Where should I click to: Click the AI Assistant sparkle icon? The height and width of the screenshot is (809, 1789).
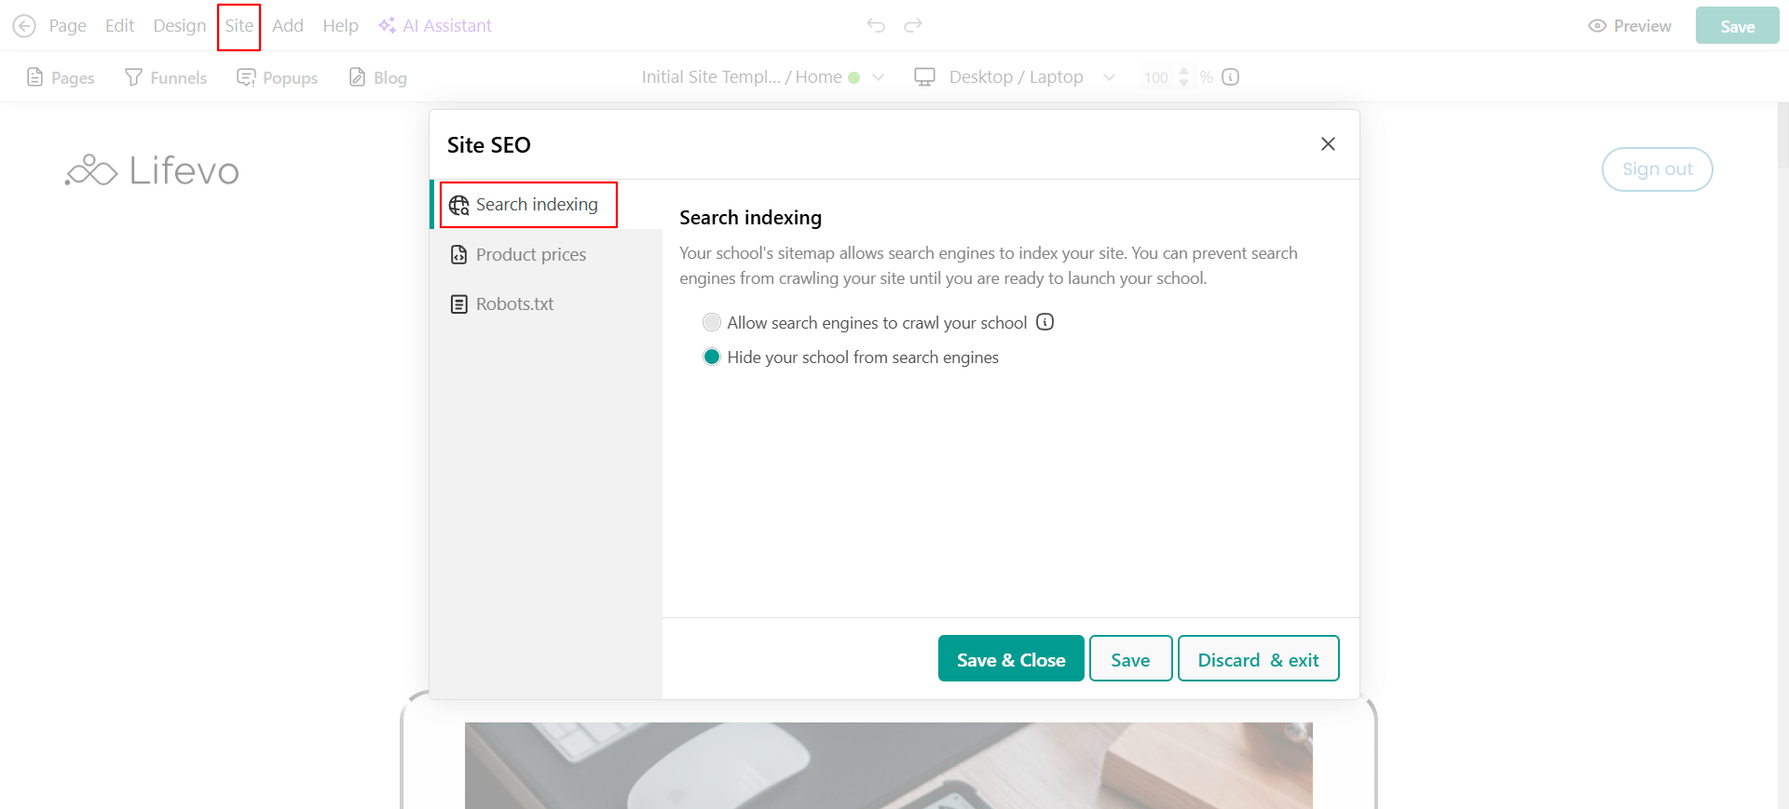(x=387, y=25)
